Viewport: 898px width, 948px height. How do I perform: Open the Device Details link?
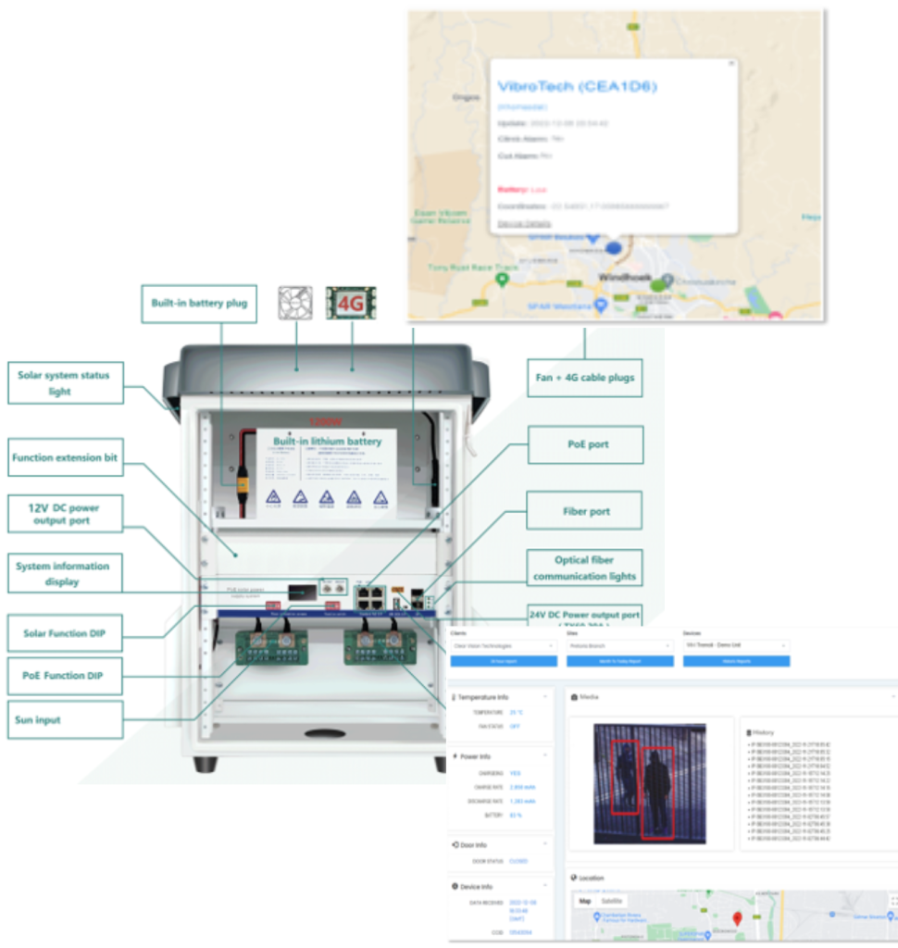point(524,223)
